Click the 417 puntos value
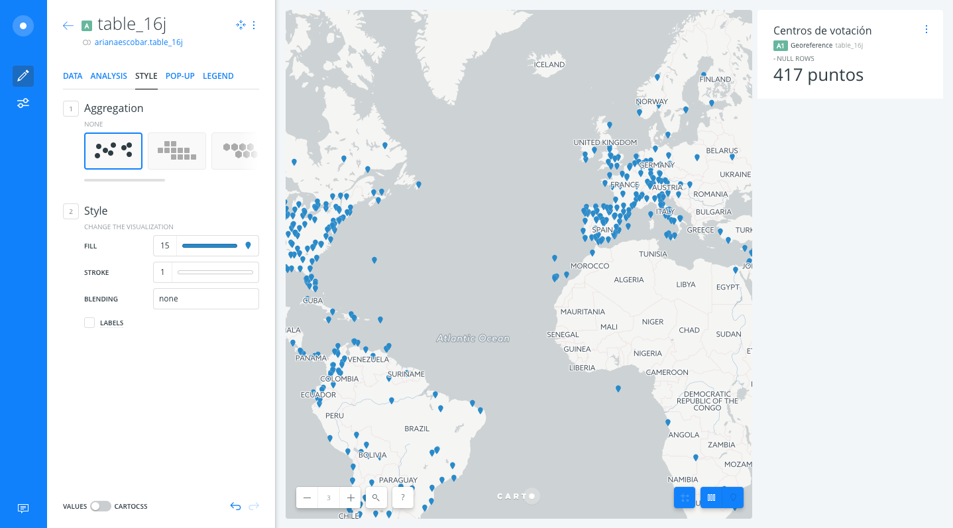 (818, 75)
